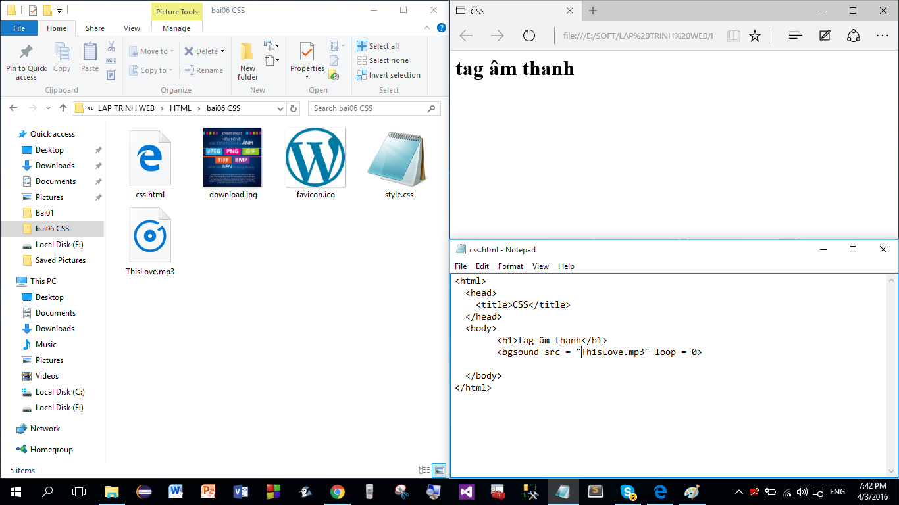Screen dimensions: 899x505
Task: Add page to favorites with star icon
Action: pyautogui.click(x=755, y=36)
